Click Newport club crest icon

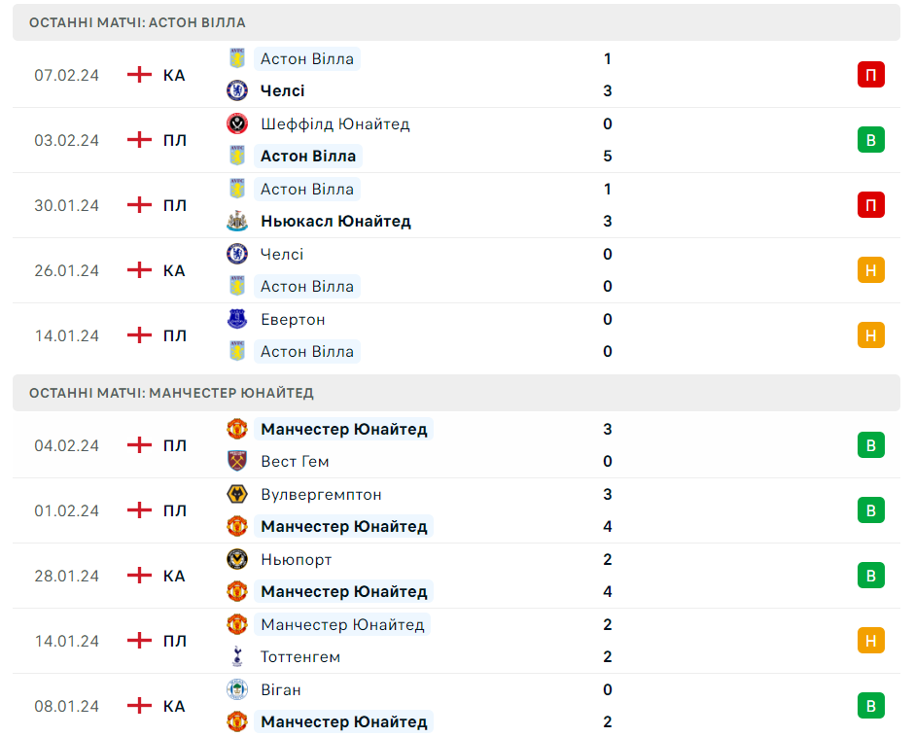point(237,559)
